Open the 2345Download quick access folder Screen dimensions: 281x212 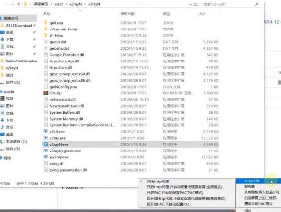click(19, 25)
